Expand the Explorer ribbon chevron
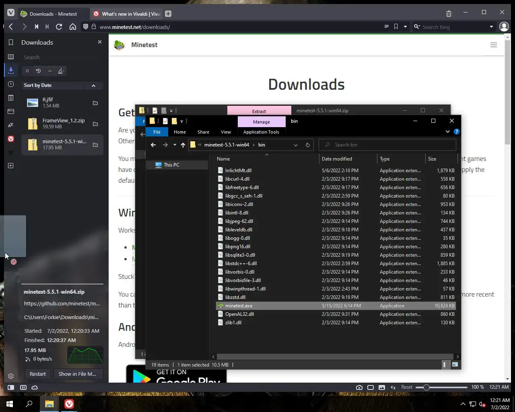This screenshot has width=515, height=412. pos(448,132)
